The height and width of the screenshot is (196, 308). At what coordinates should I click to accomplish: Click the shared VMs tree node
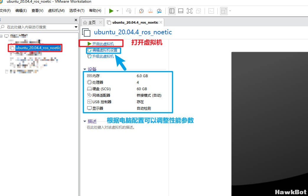pos(22,71)
